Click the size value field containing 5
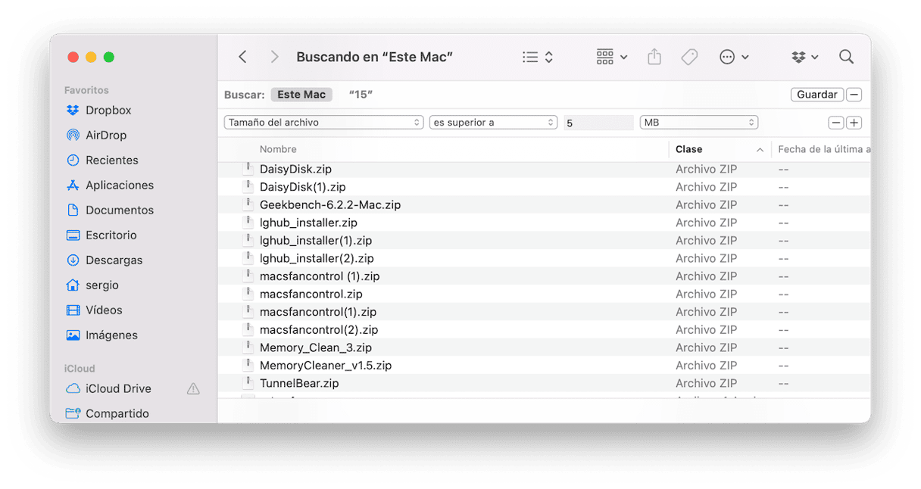 pos(598,123)
